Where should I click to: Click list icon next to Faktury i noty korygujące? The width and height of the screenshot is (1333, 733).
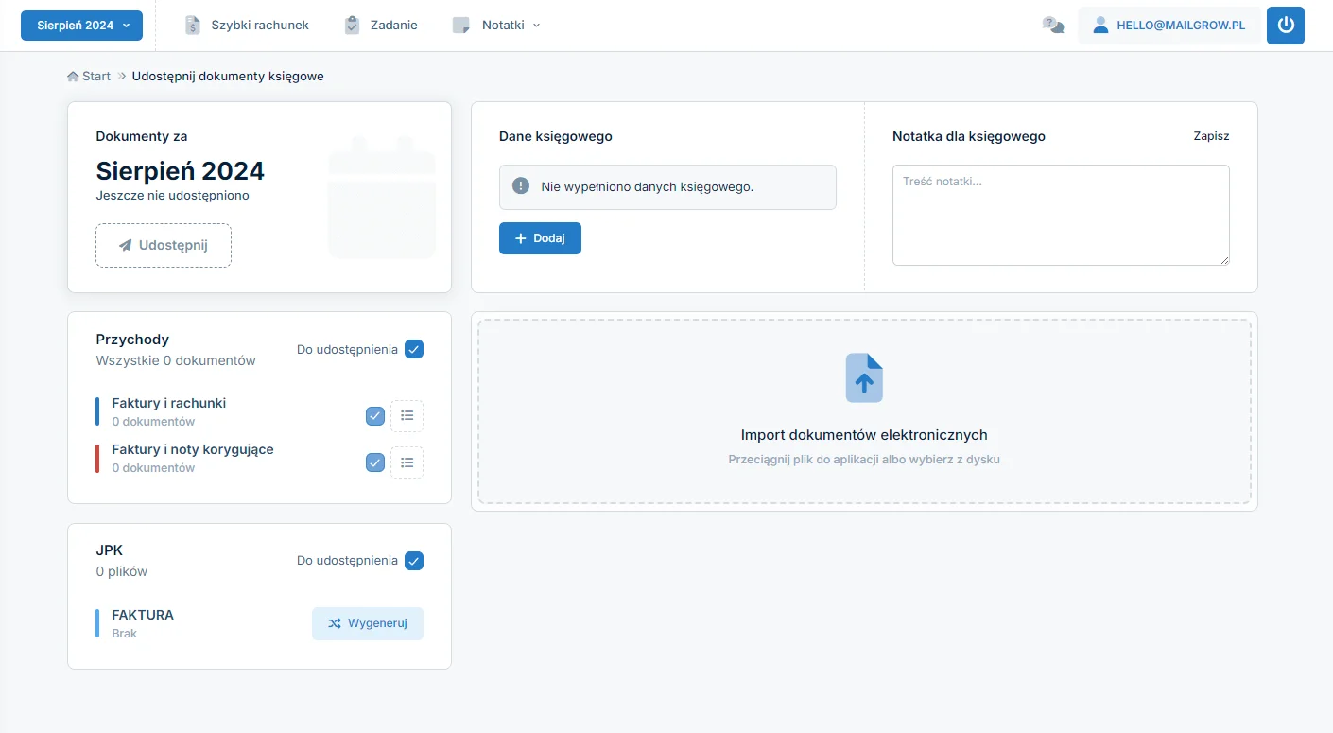(x=407, y=462)
